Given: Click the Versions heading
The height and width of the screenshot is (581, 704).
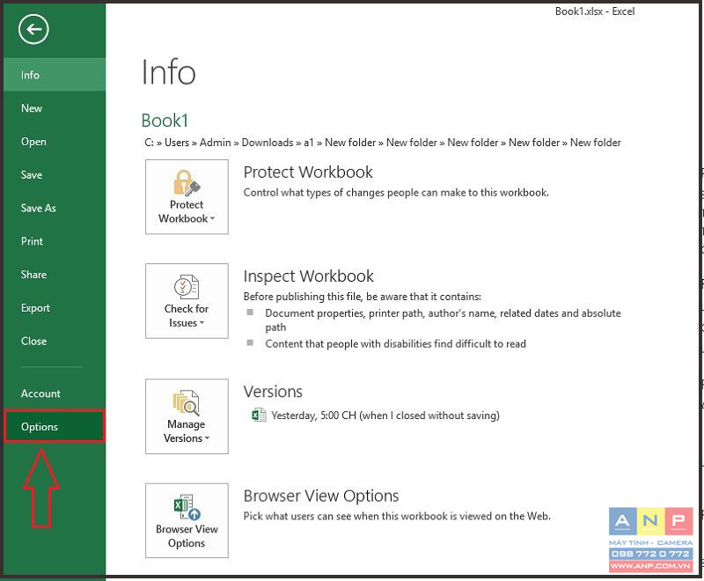Looking at the screenshot, I should (273, 392).
